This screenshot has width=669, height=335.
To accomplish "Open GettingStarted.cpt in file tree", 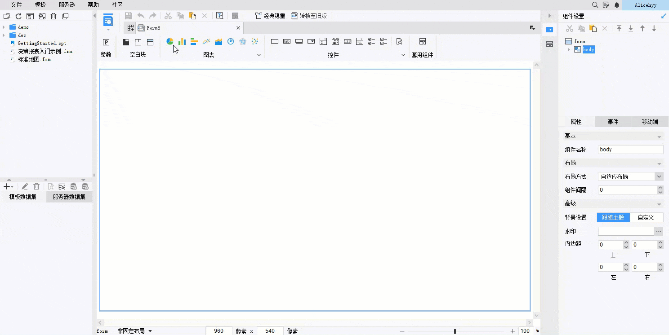I will coord(42,43).
